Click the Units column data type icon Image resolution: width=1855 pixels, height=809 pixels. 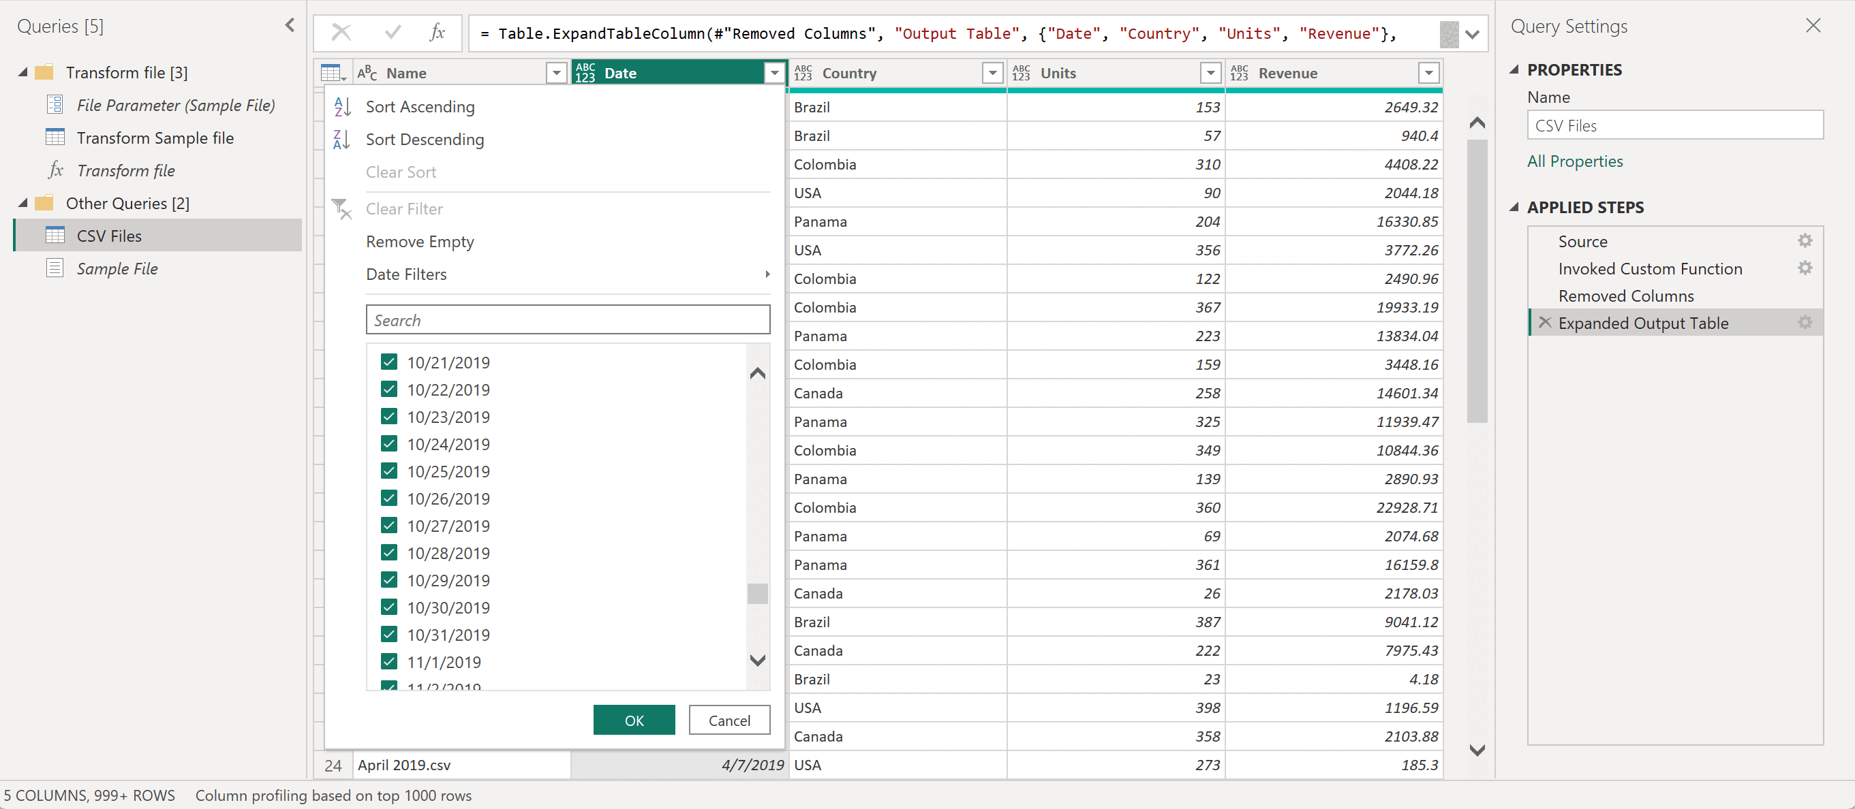pos(1021,73)
